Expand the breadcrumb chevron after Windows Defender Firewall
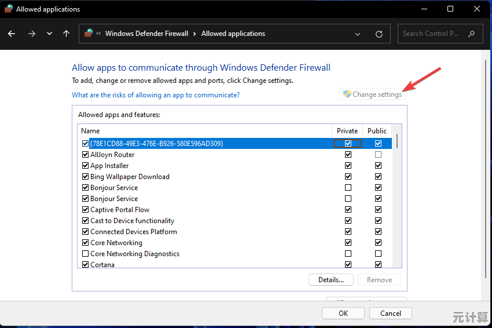Image resolution: width=492 pixels, height=328 pixels. (194, 34)
